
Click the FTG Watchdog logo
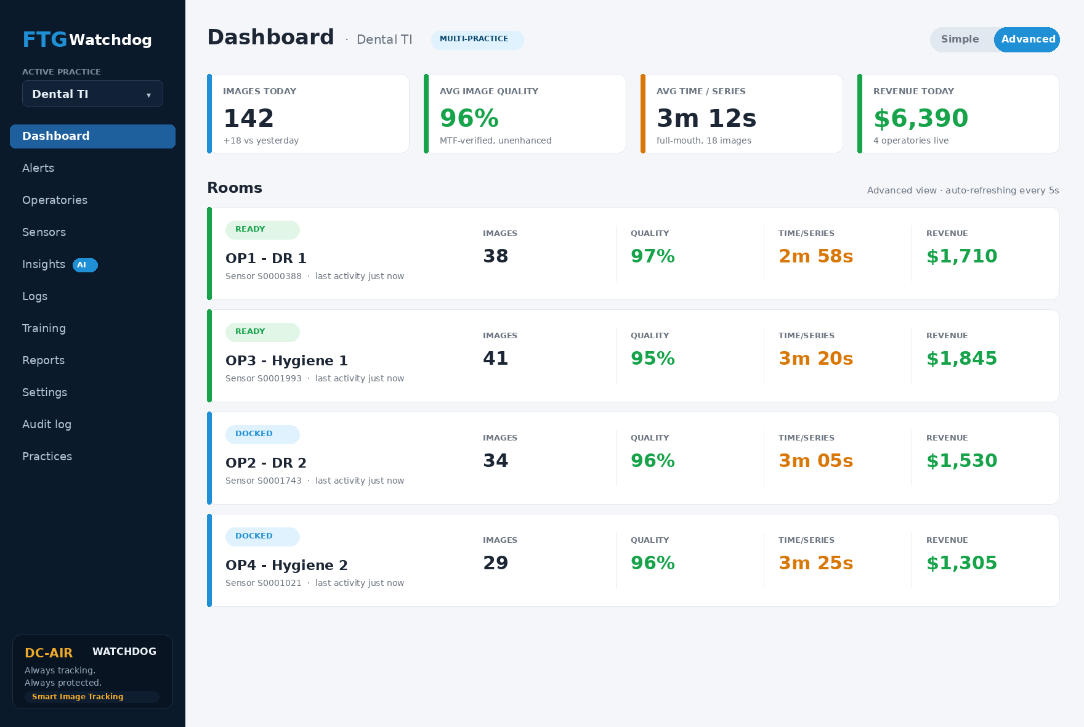pos(87,39)
